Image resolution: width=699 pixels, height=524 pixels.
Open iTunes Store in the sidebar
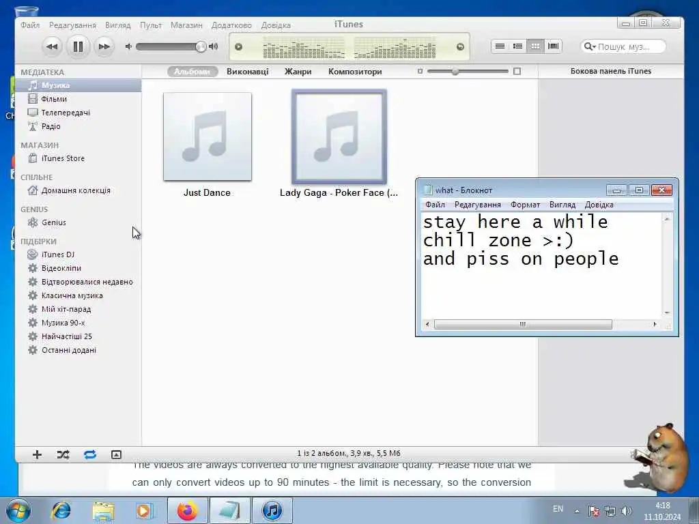[79, 158]
